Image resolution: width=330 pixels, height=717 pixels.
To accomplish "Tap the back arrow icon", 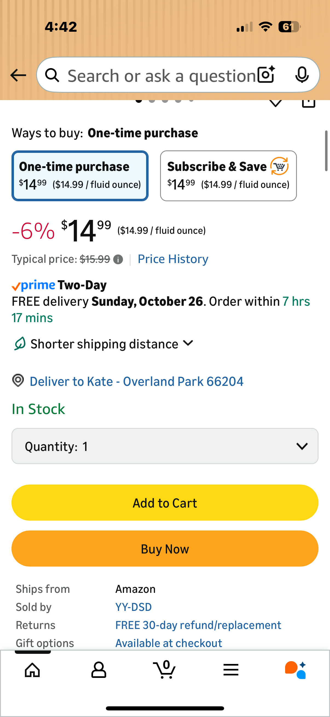I will pyautogui.click(x=18, y=75).
